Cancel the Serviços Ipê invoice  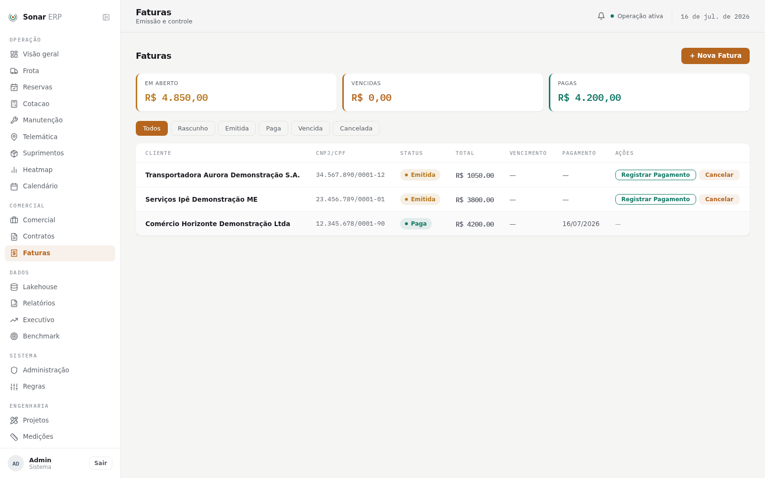719,199
